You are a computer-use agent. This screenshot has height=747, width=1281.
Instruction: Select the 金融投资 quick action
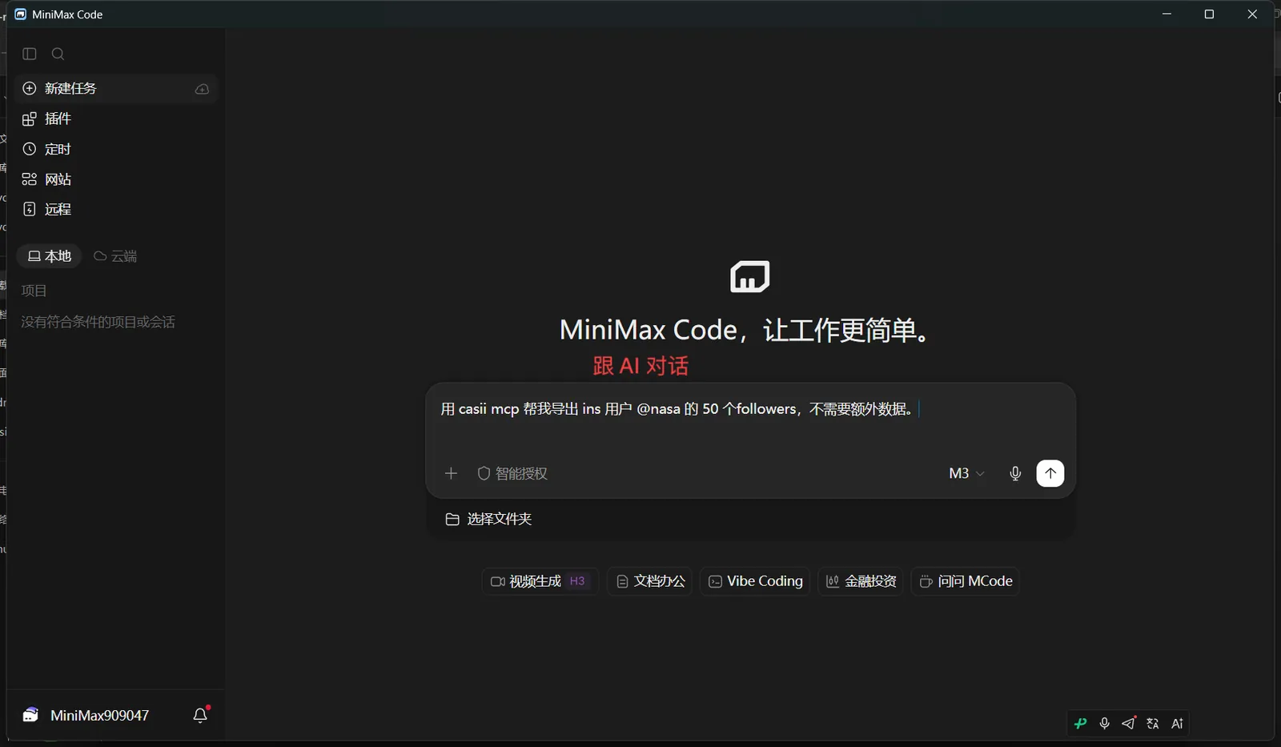(x=861, y=581)
